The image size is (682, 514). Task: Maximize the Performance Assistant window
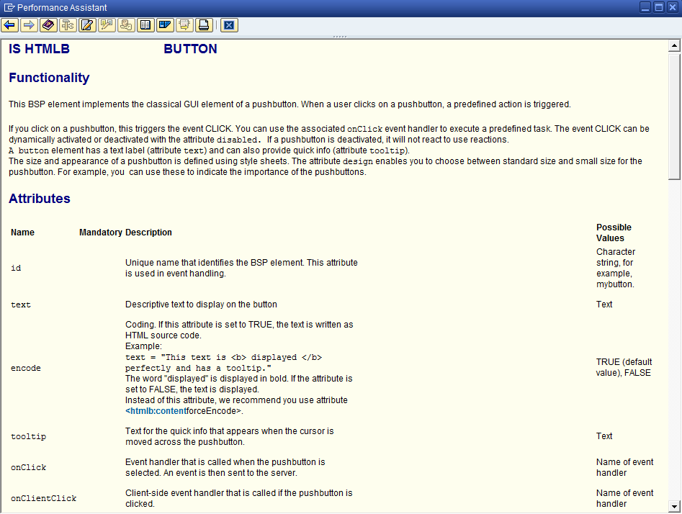pos(658,7)
